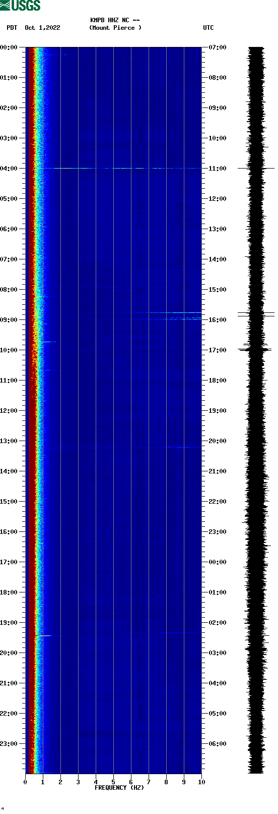Click the date Oct 1,2022

coord(42,28)
